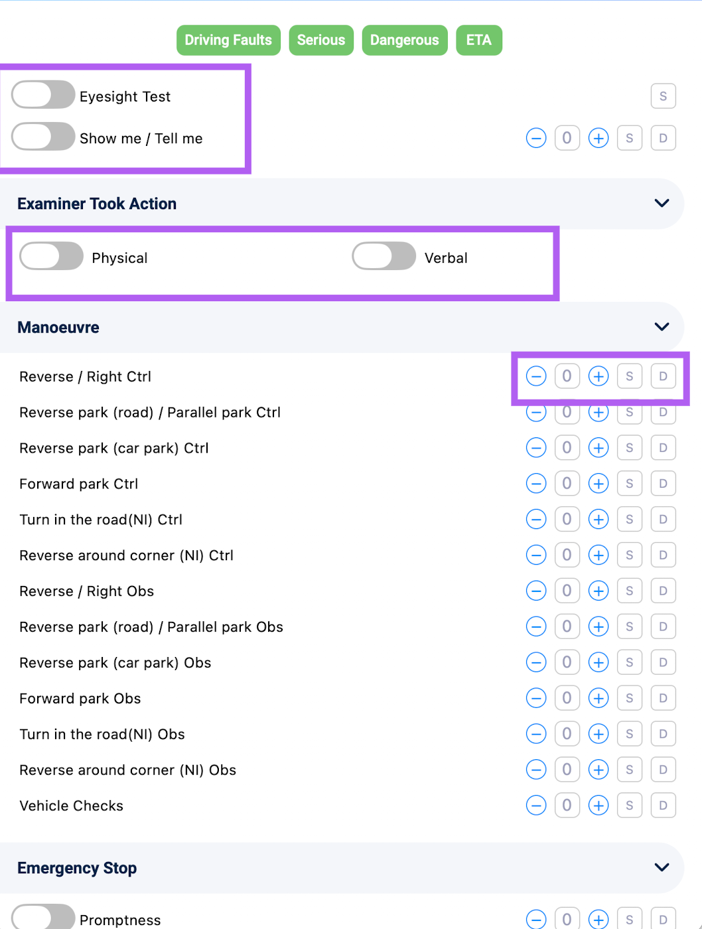Screen dimensions: 702x929
Task: Flag Forward park Obs as dangerous
Action: pyautogui.click(x=663, y=699)
